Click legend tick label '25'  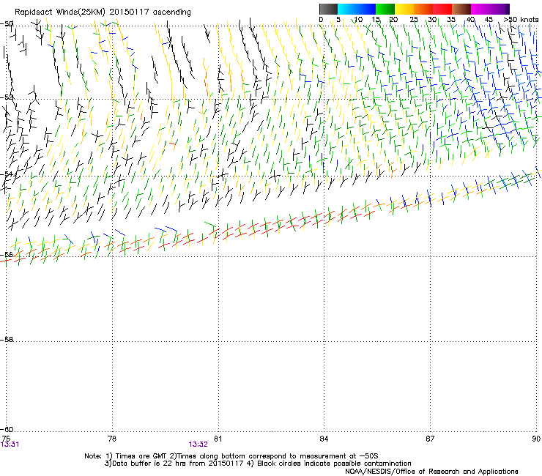coord(414,20)
